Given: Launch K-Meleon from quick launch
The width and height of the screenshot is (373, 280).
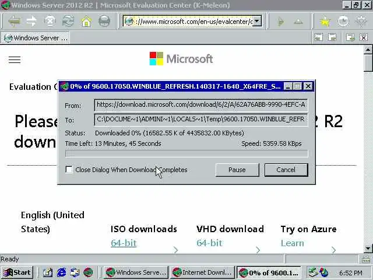Looking at the screenshot, I should 88,272.
